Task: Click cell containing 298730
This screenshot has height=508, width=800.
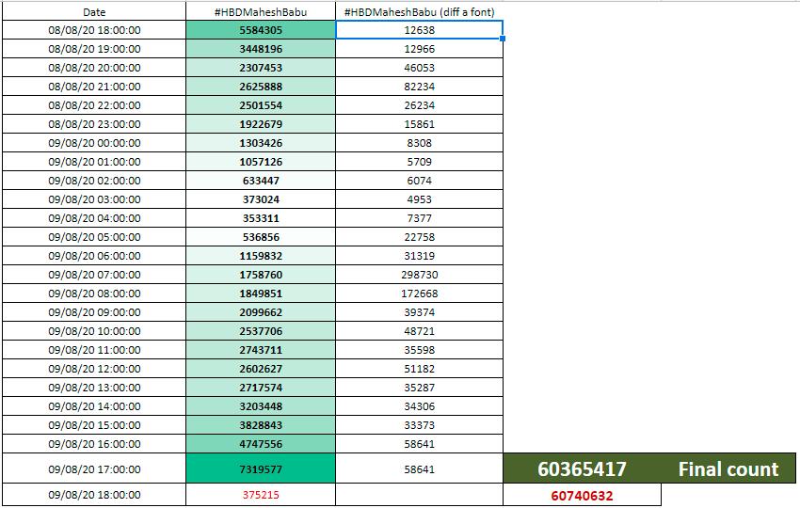Action: [x=419, y=275]
